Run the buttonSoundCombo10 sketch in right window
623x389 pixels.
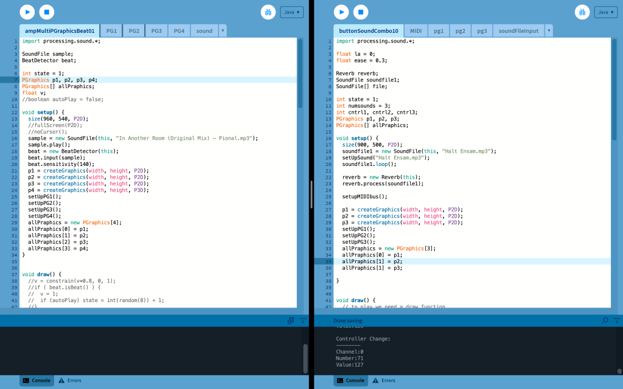click(x=341, y=12)
